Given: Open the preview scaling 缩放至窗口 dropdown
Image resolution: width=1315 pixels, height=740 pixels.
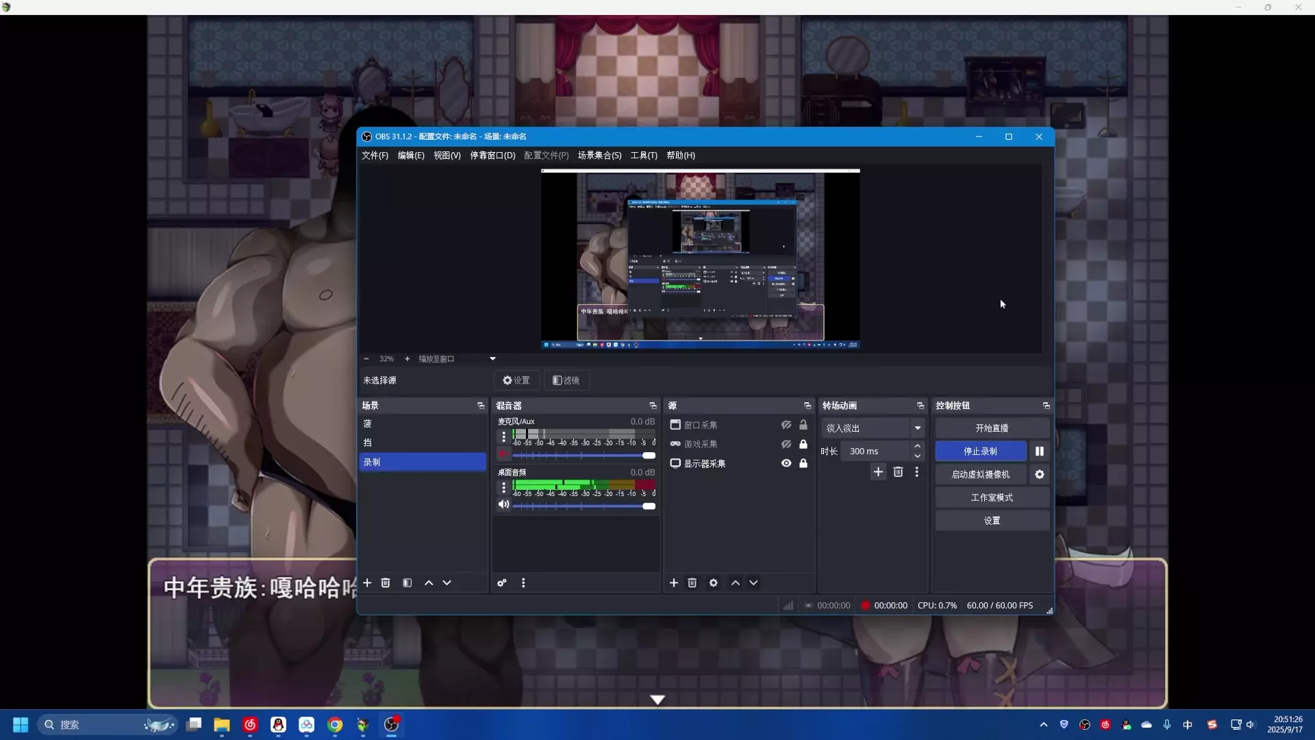Looking at the screenshot, I should click(x=492, y=358).
